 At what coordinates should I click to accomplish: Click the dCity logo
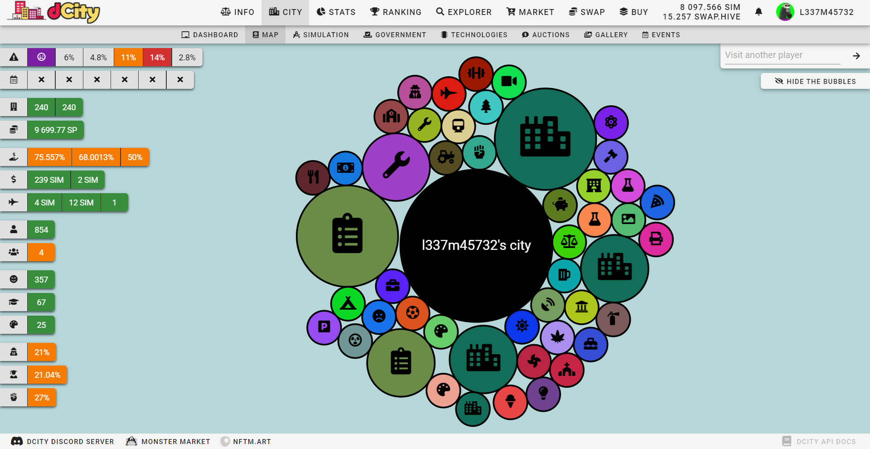click(x=53, y=12)
